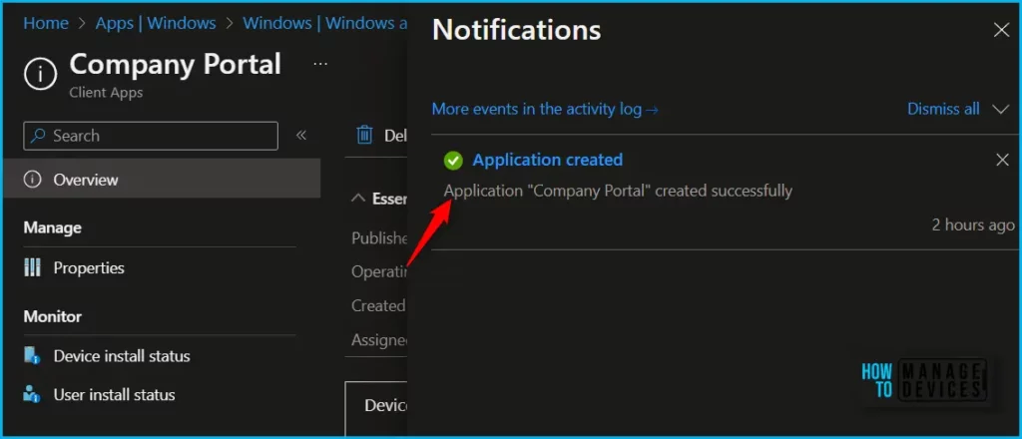Click the Monitor section heading
This screenshot has width=1022, height=439.
(x=52, y=316)
